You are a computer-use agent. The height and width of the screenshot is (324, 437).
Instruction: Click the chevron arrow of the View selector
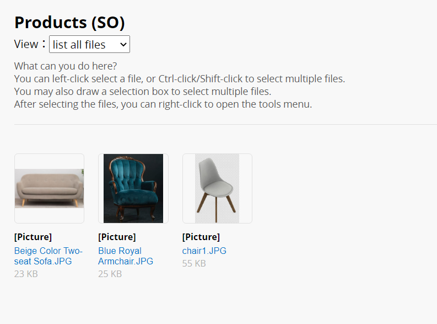(x=123, y=44)
